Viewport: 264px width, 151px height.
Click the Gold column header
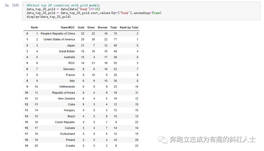pyautogui.click(x=81, y=27)
